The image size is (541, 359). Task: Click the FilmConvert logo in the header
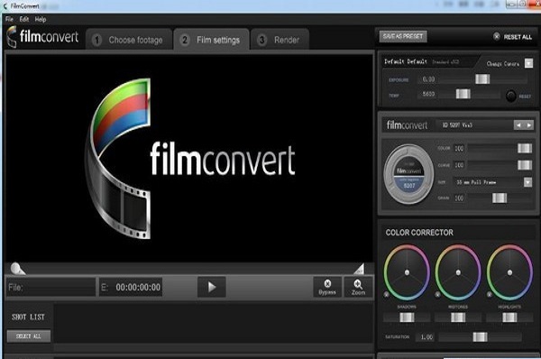click(x=42, y=36)
